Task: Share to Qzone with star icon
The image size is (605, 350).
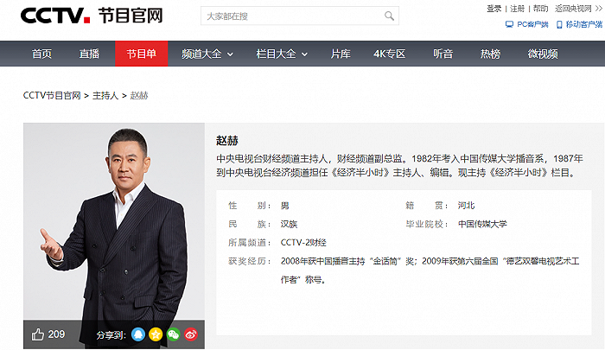Action: point(156,334)
